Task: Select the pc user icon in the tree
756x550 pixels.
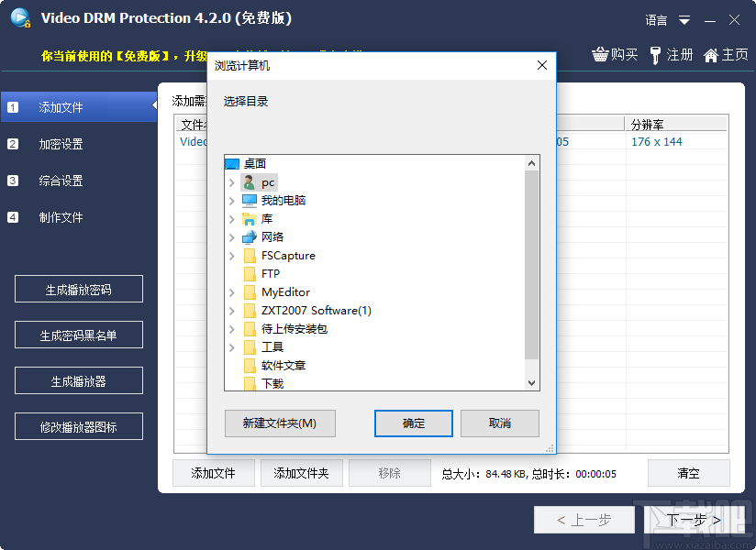Action: click(248, 181)
